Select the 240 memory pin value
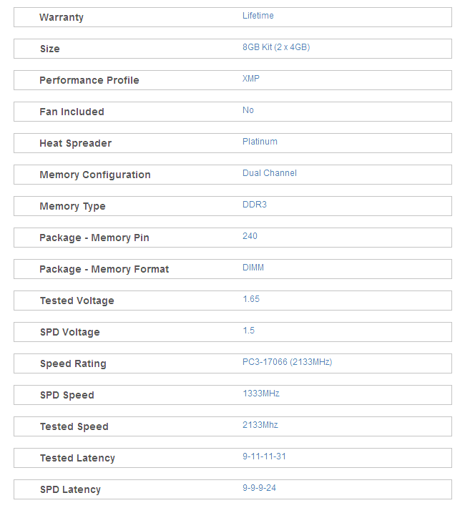The height and width of the screenshot is (508, 470). click(250, 236)
